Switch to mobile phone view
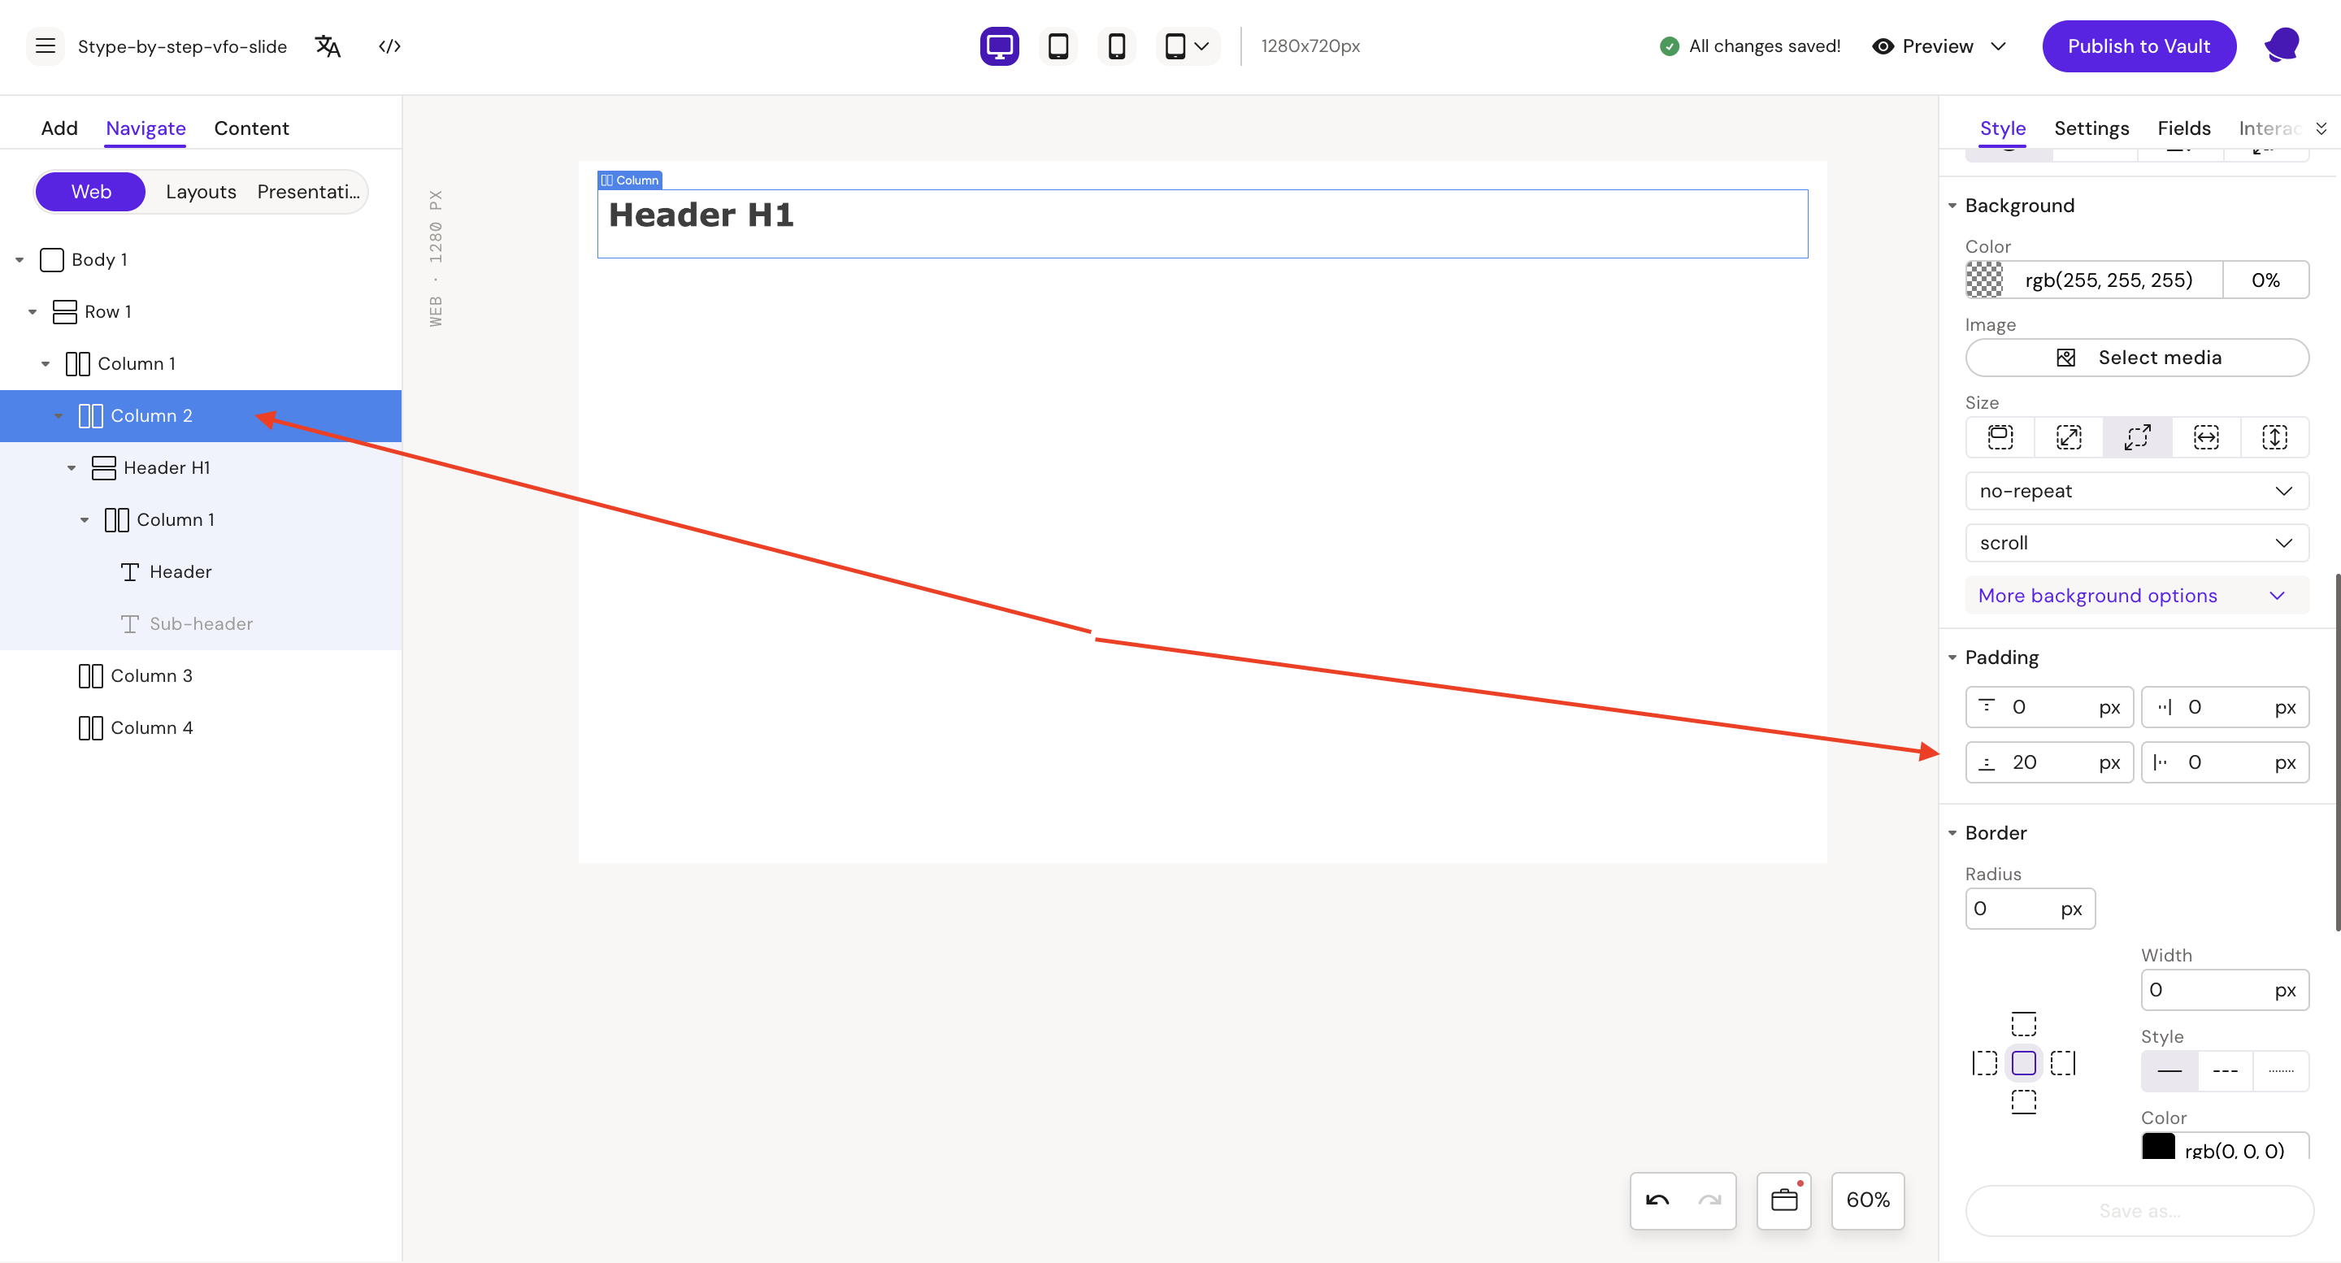Viewport: 2341px width, 1263px height. 1117,46
